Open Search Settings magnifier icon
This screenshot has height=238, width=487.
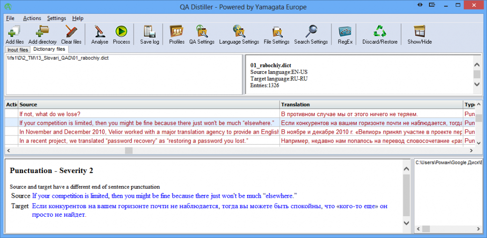tap(311, 32)
